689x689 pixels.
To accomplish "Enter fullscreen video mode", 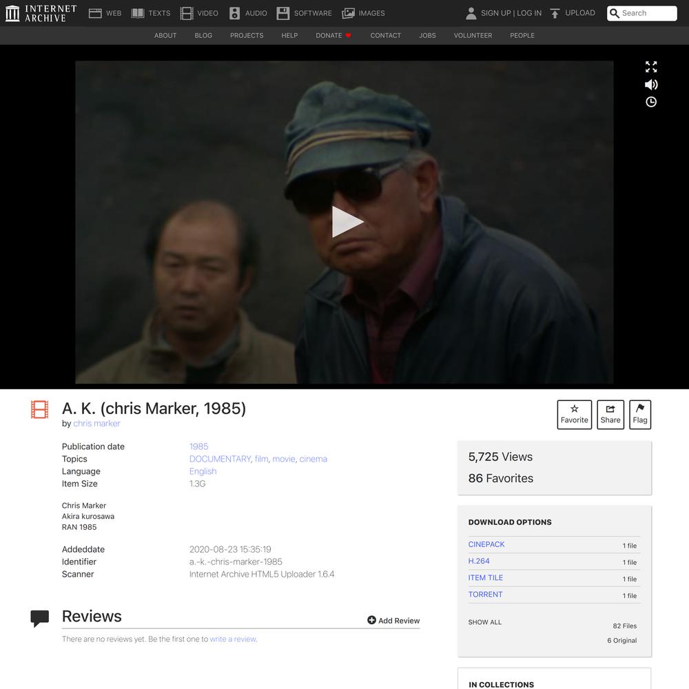I will pos(651,67).
